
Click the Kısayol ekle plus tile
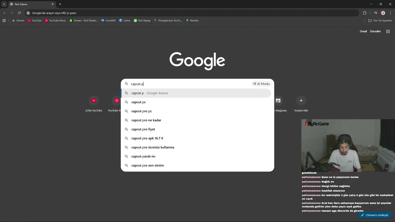(301, 104)
